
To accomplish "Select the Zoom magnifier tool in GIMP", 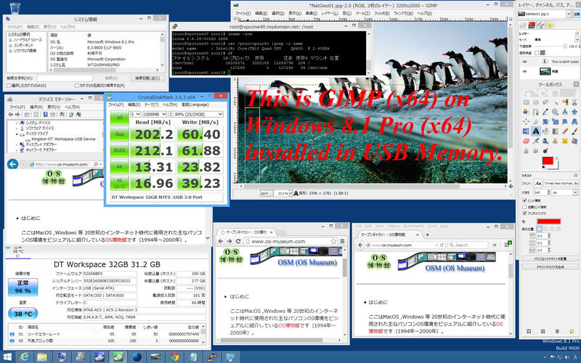I will (x=555, y=112).
